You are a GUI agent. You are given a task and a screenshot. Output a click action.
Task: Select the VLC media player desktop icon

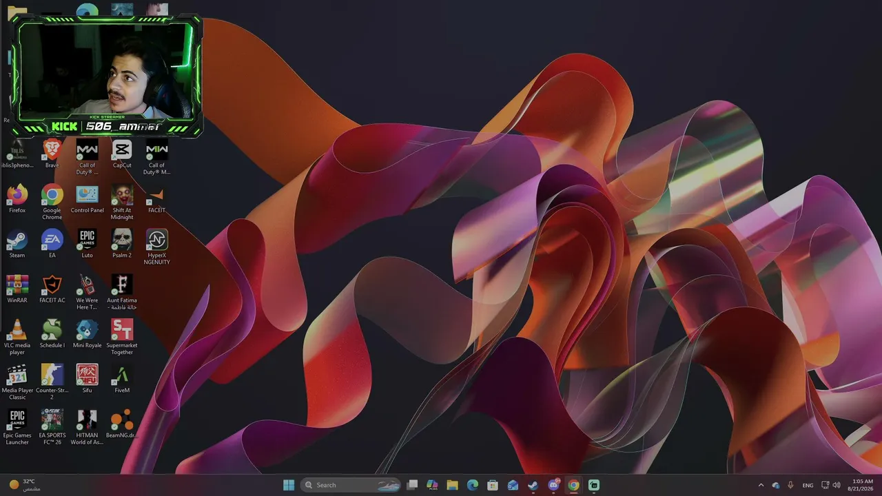coord(17,330)
